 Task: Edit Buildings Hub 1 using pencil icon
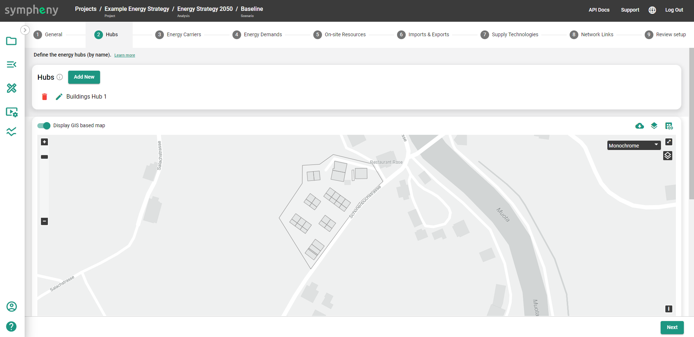tap(59, 97)
